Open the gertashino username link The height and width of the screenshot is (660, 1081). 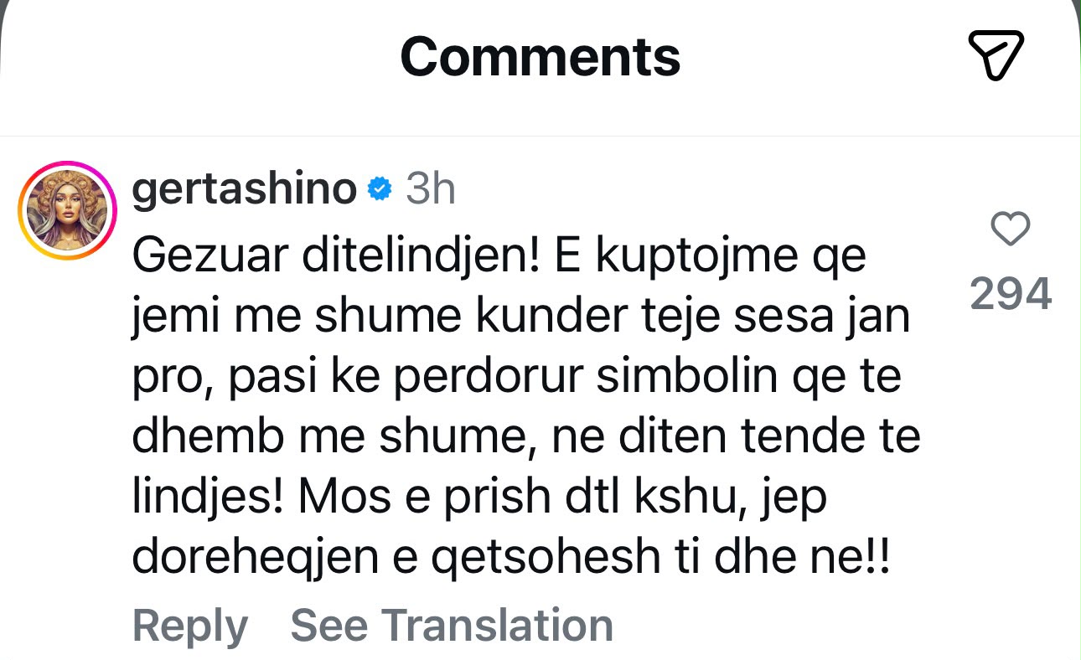pos(245,191)
